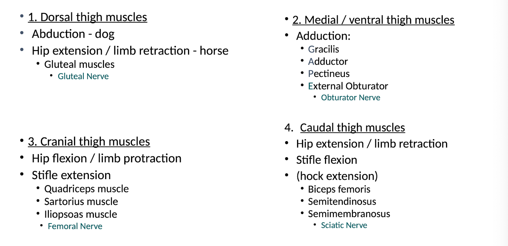Screen dimensions: 508x246
Task: Select the 'Semimembranosus' list item
Action: [x=349, y=214]
